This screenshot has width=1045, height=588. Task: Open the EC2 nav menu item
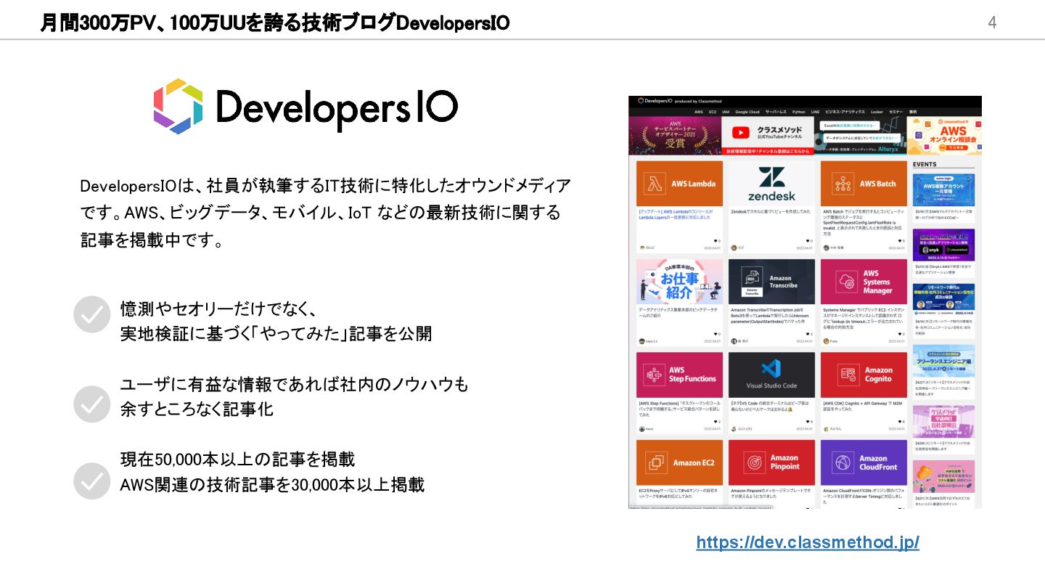[713, 112]
